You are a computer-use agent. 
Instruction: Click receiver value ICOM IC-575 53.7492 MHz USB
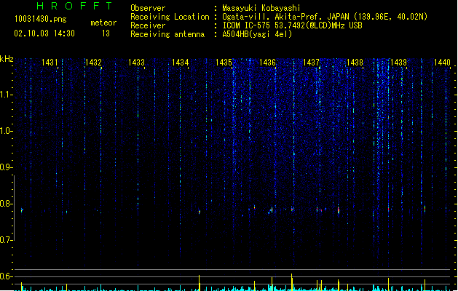pos(293,25)
